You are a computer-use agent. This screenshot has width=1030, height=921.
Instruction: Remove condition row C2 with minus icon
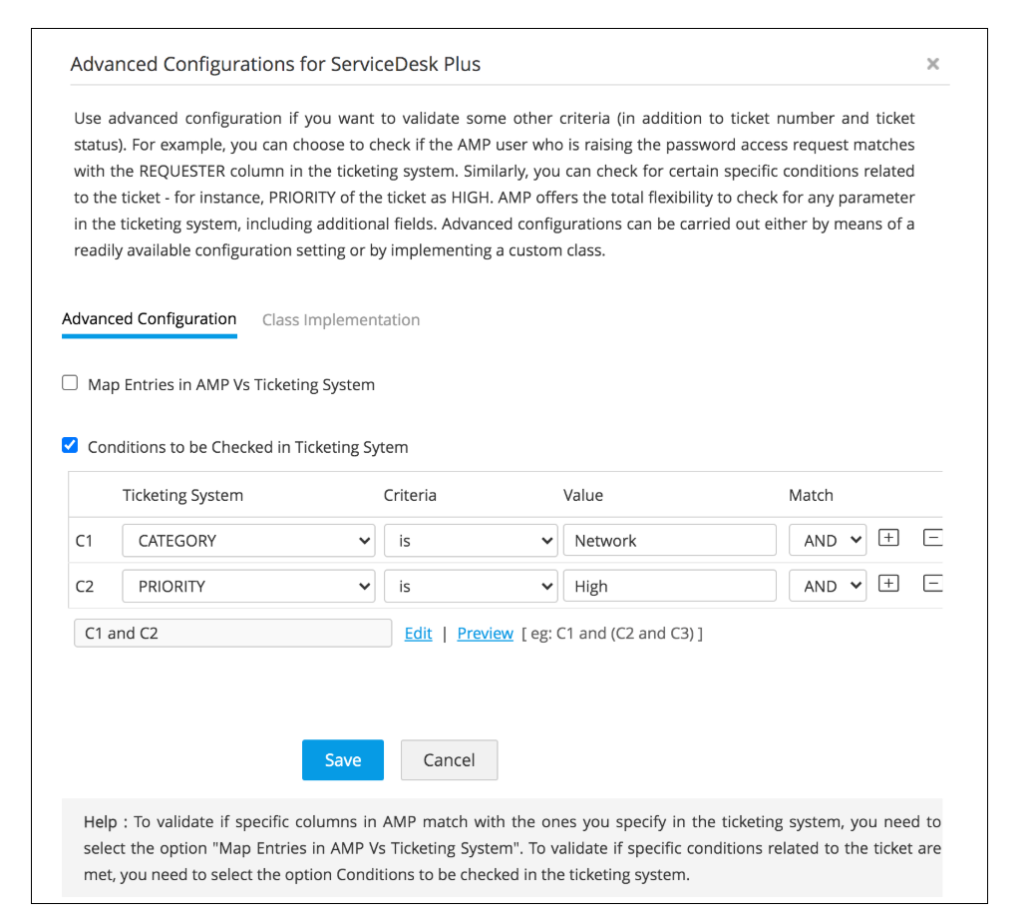click(932, 585)
